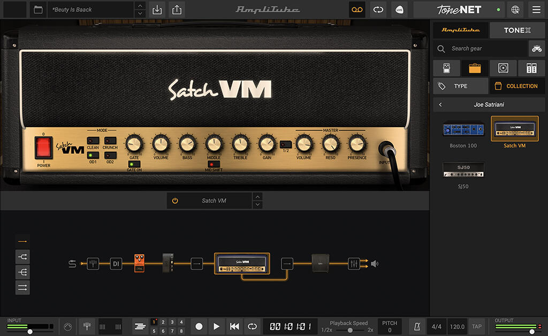Click the metronome icon near the time signature
This screenshot has width=548, height=336.
point(415,326)
